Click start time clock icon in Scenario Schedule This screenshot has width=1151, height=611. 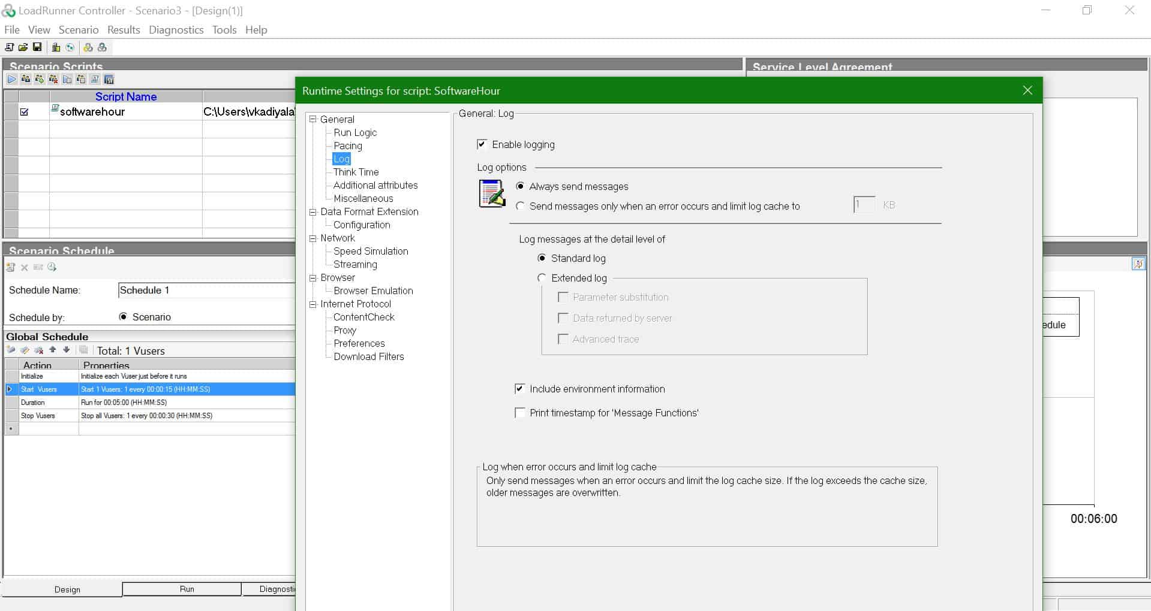click(52, 267)
